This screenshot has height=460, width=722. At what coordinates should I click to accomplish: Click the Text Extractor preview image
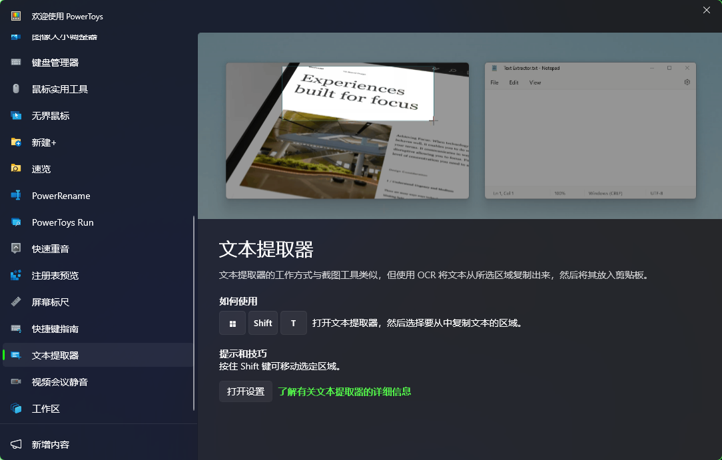pyautogui.click(x=460, y=126)
